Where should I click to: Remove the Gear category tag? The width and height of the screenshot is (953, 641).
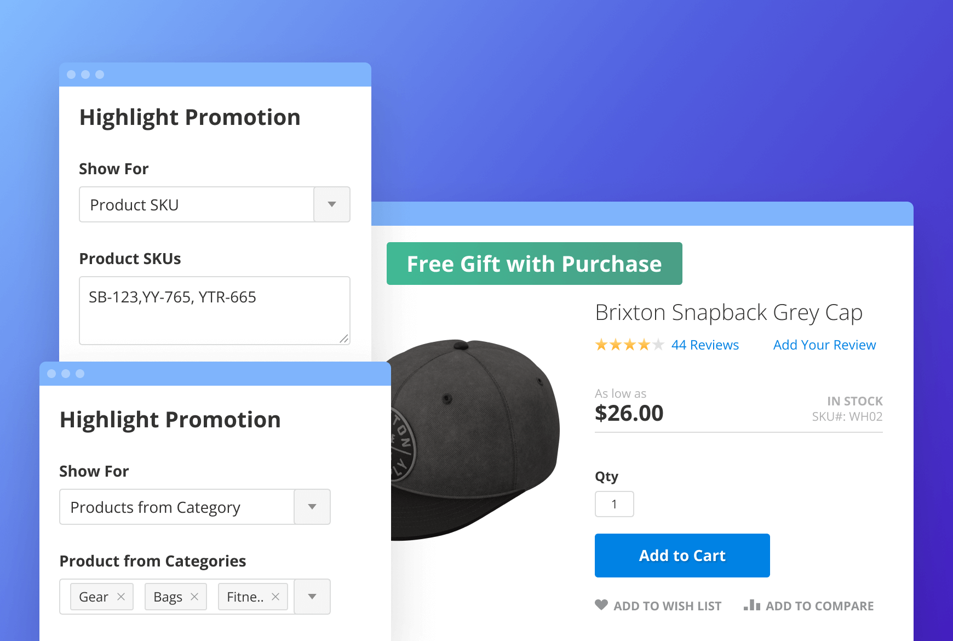[x=121, y=597]
